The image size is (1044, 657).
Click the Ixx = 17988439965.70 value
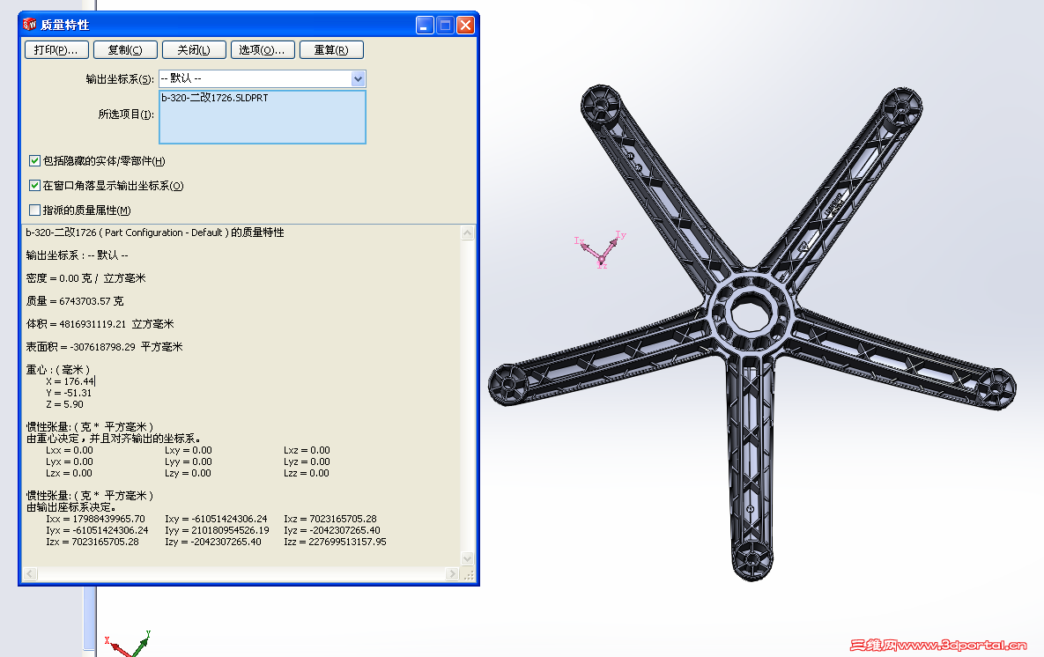tap(95, 519)
